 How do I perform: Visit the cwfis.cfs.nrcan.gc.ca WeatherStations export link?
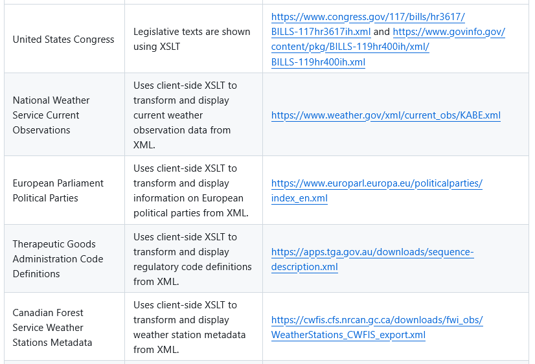click(x=376, y=321)
